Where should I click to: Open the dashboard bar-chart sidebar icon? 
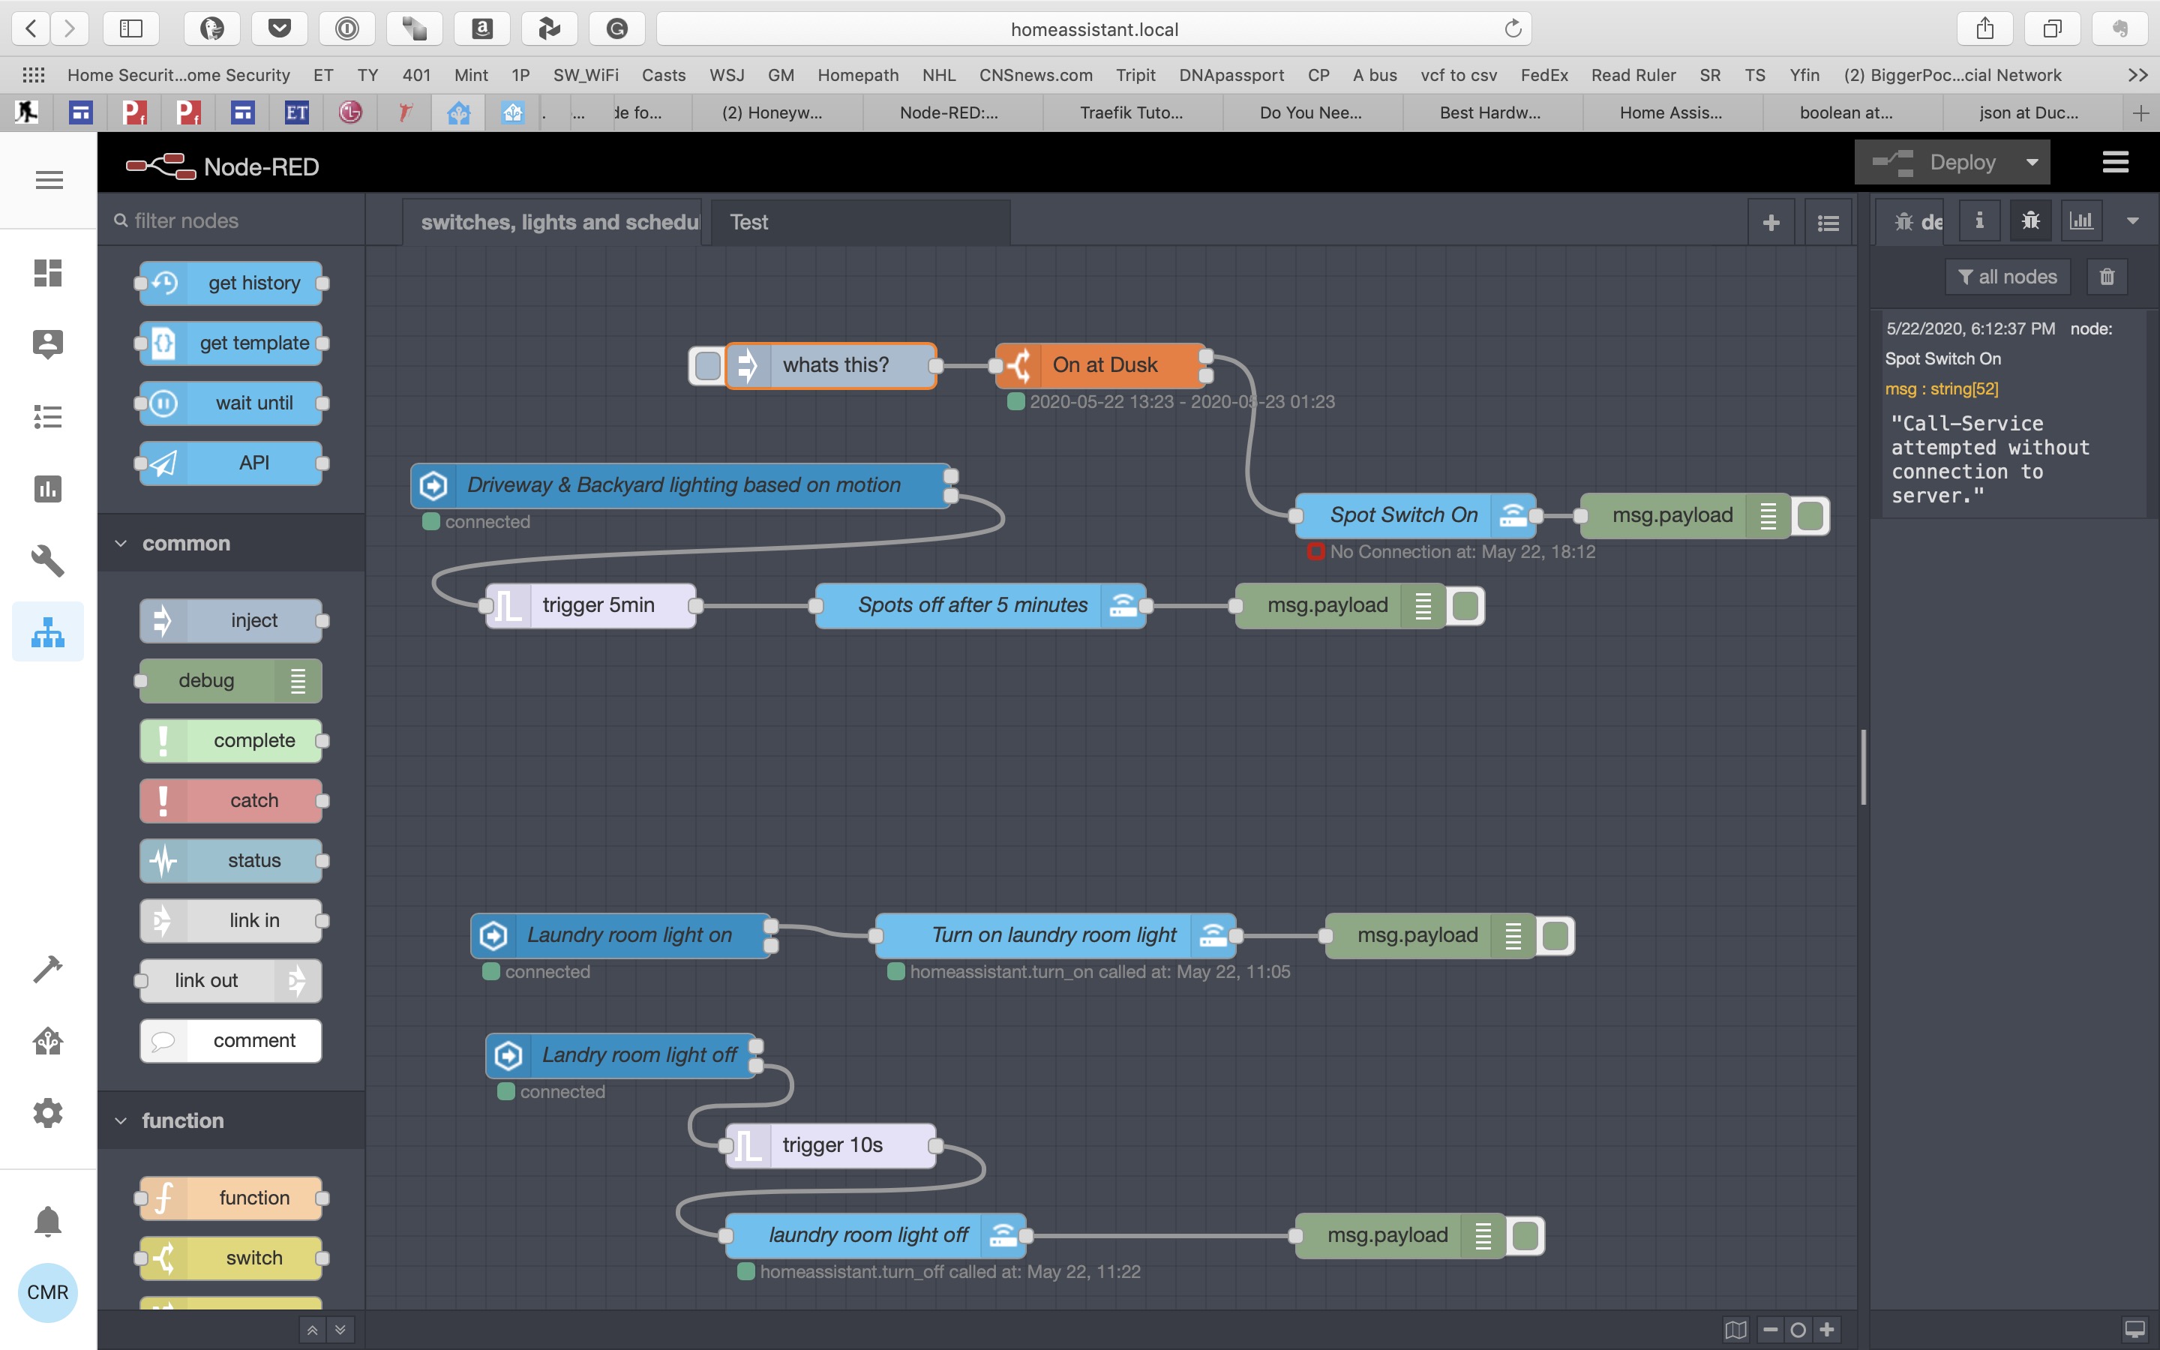[x=2080, y=220]
